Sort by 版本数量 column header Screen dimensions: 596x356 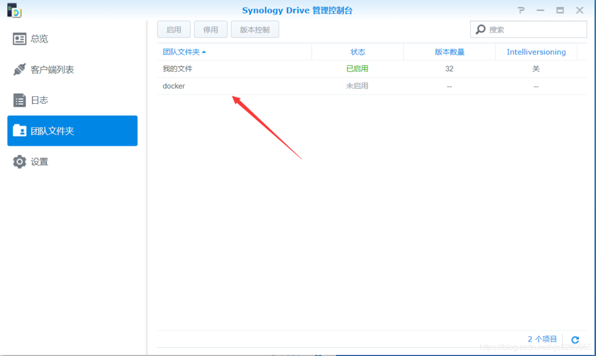click(x=449, y=52)
